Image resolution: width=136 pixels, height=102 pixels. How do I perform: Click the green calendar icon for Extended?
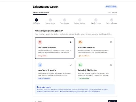(x=80, y=65)
